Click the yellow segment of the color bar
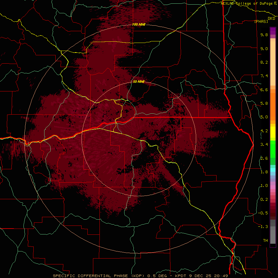 [273, 132]
